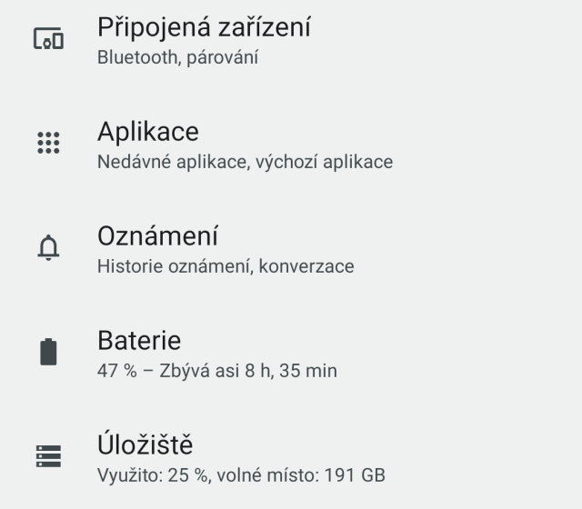Select the 'Bluetooth, párování' subtitle
582x509 pixels.
tap(177, 57)
